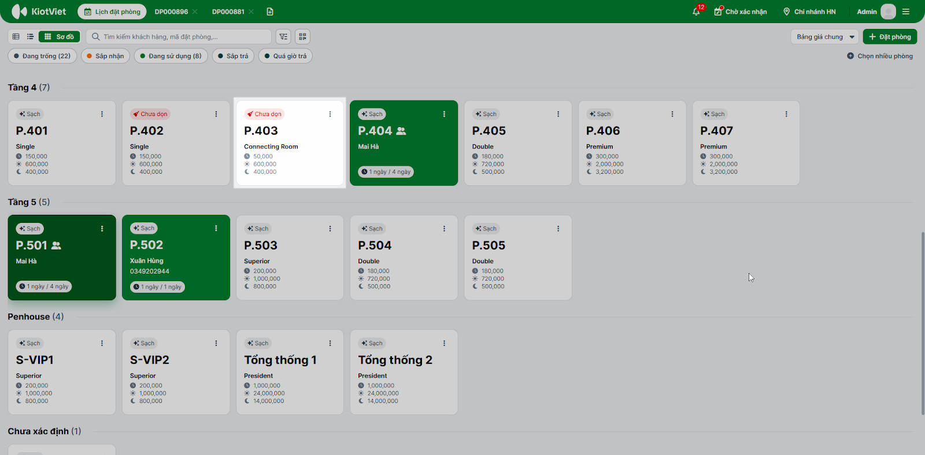Click the Chưa dọn status on P.403

(264, 114)
